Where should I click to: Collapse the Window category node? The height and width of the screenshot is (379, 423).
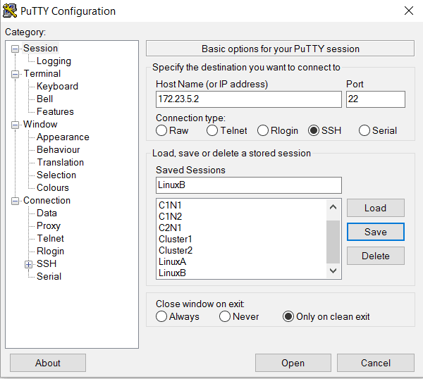16,125
